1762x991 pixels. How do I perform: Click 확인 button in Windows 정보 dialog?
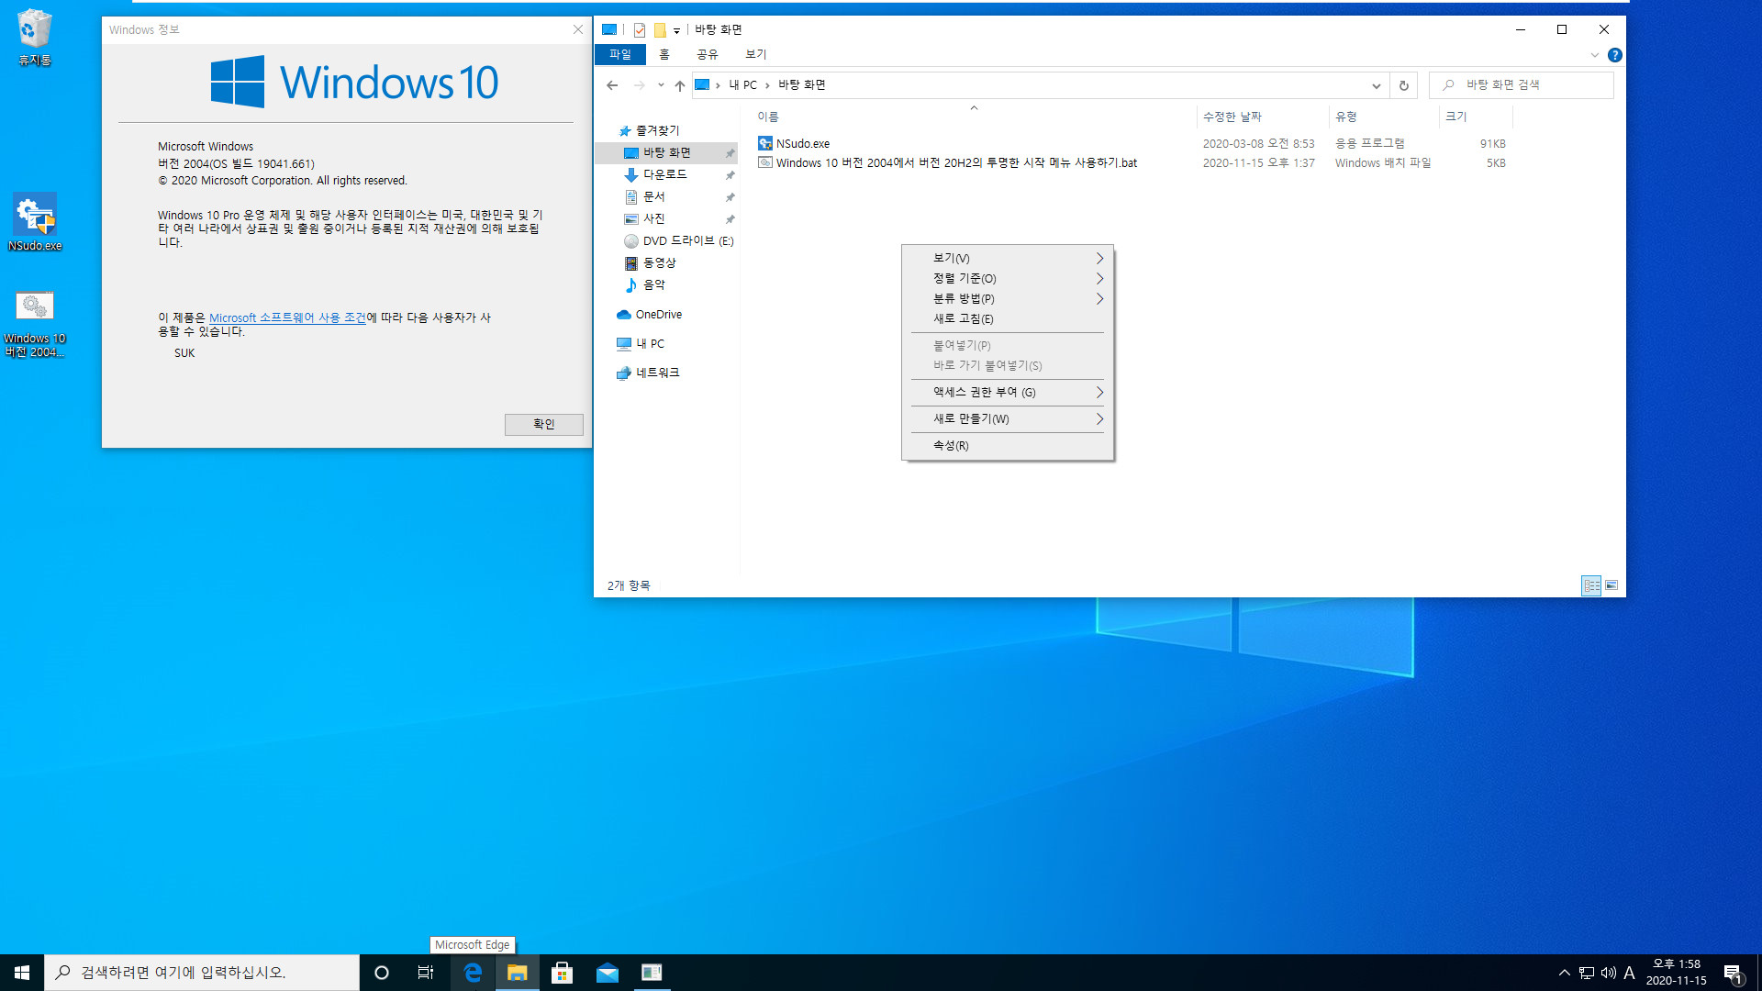click(543, 424)
